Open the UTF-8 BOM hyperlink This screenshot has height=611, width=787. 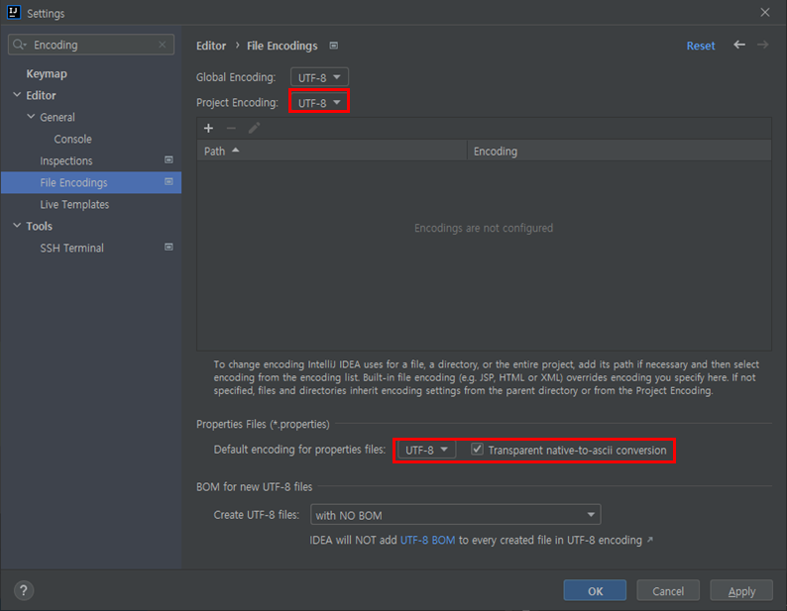pyautogui.click(x=427, y=540)
